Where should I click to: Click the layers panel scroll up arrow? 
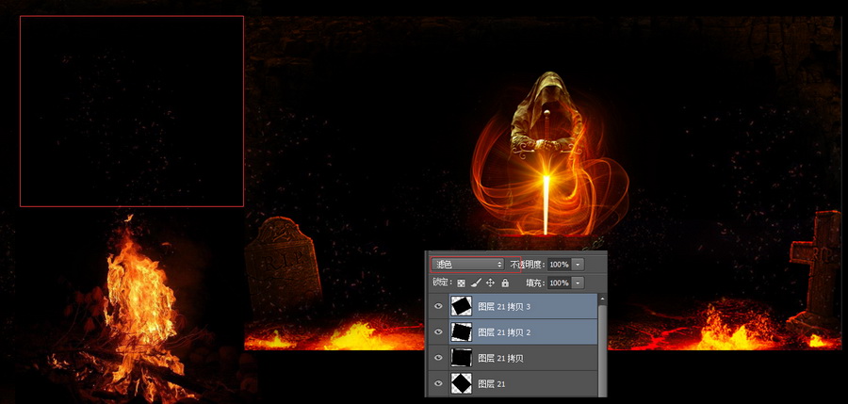[602, 299]
